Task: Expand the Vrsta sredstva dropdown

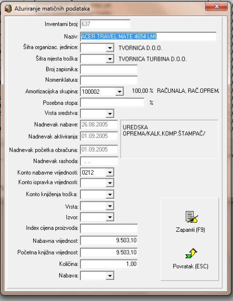Action: pos(110,113)
